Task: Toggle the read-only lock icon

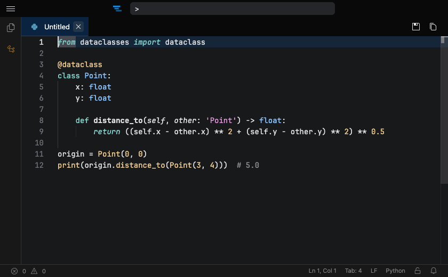Action: 418,271
